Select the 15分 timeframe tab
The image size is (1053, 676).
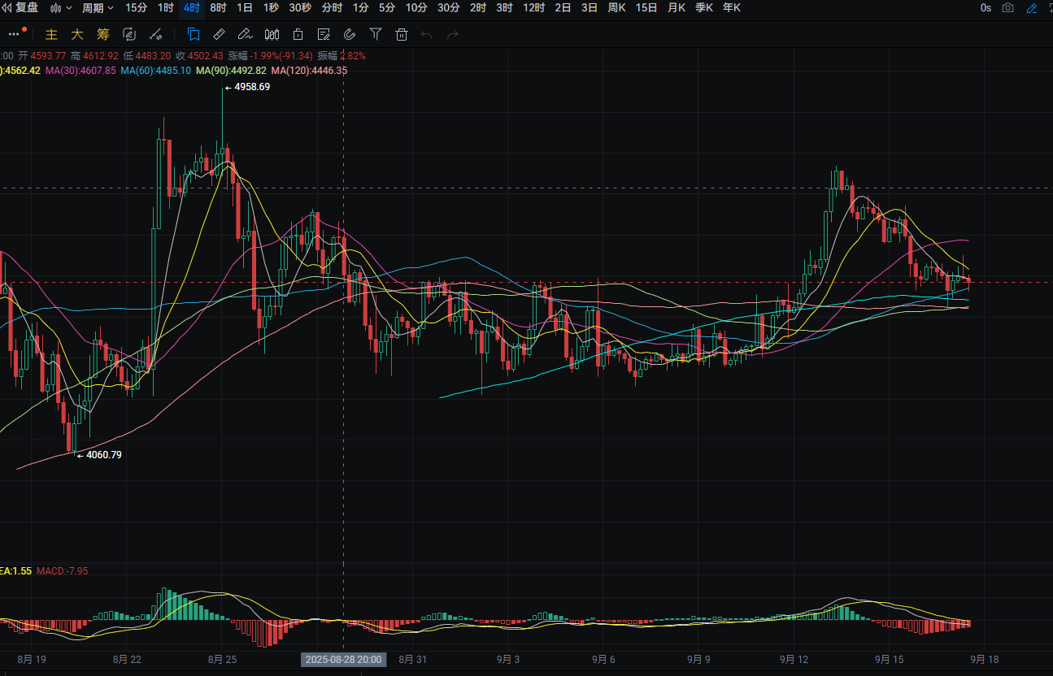(x=137, y=8)
